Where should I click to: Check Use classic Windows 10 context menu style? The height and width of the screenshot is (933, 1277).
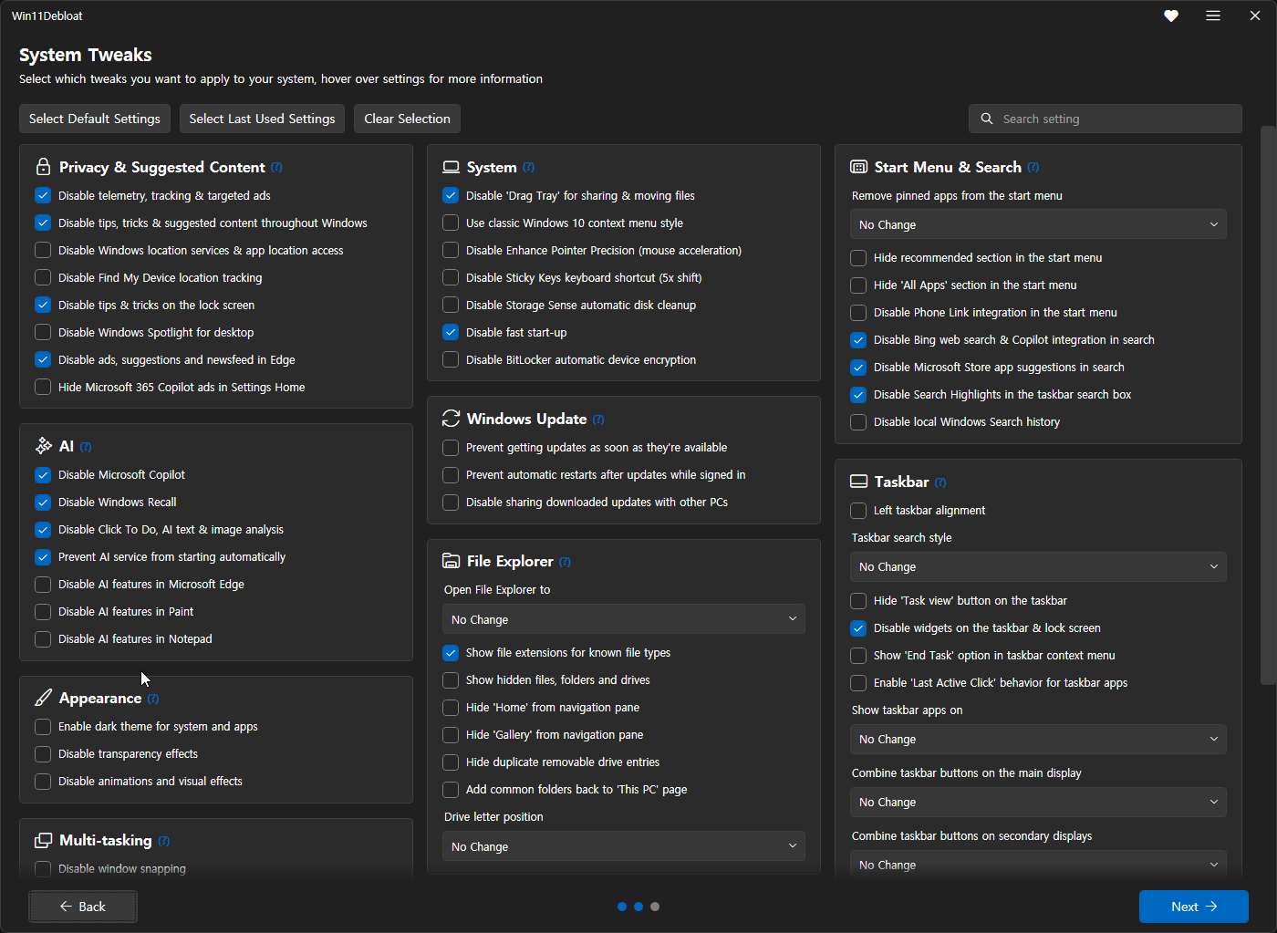tap(451, 223)
